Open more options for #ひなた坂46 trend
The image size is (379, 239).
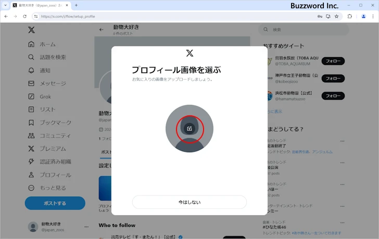coord(342,223)
